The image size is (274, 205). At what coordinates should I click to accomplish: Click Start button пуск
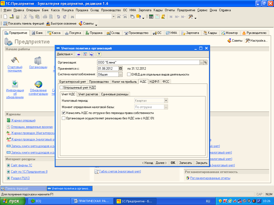pyautogui.click(x=13, y=201)
